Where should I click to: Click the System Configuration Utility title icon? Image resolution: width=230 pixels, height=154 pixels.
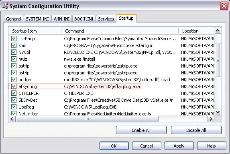tap(5, 6)
